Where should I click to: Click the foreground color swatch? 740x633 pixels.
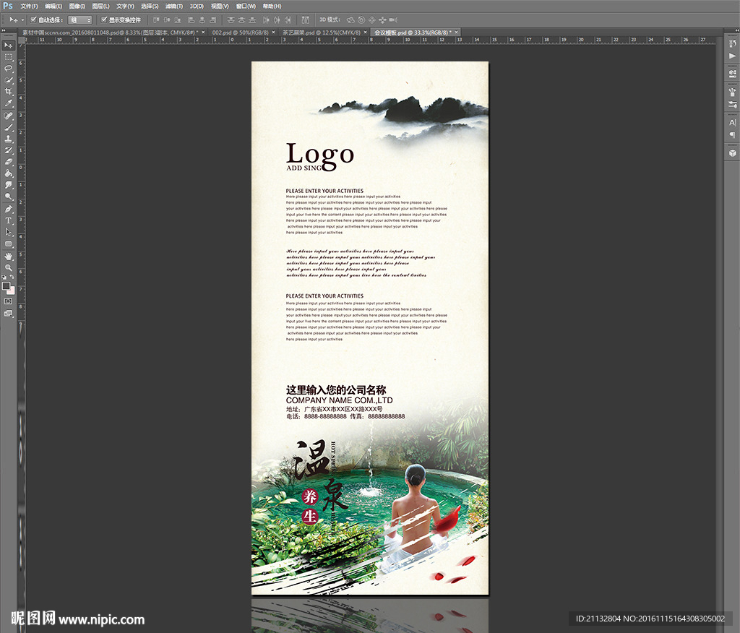tap(6, 286)
